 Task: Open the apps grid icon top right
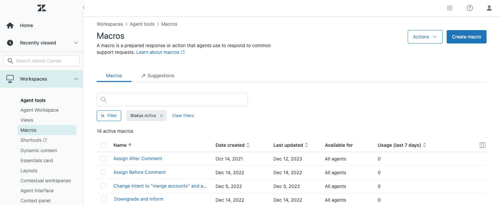(x=450, y=8)
